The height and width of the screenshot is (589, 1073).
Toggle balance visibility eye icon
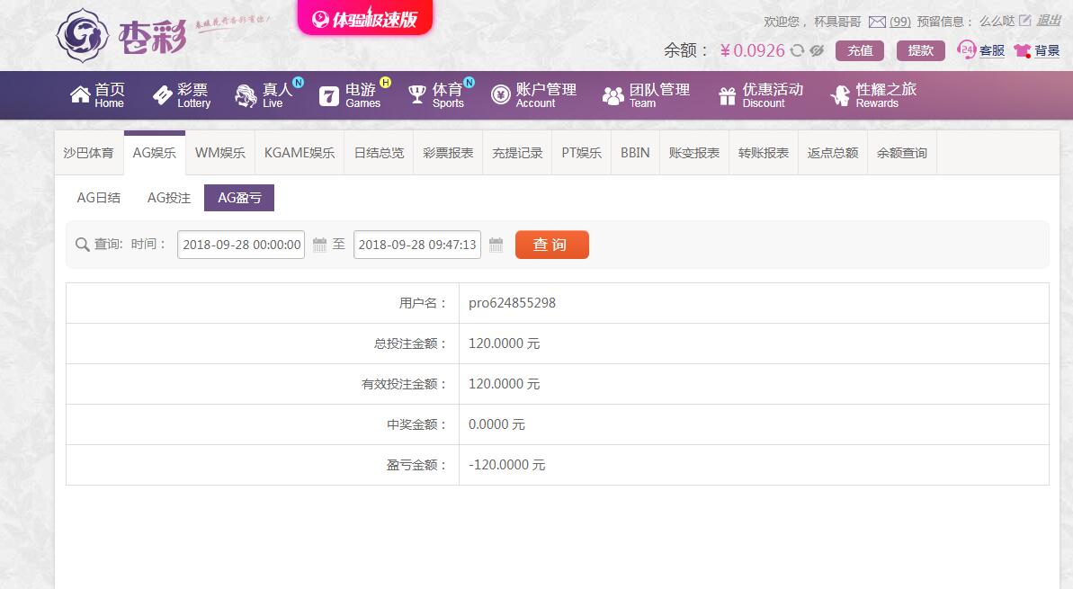click(x=817, y=51)
